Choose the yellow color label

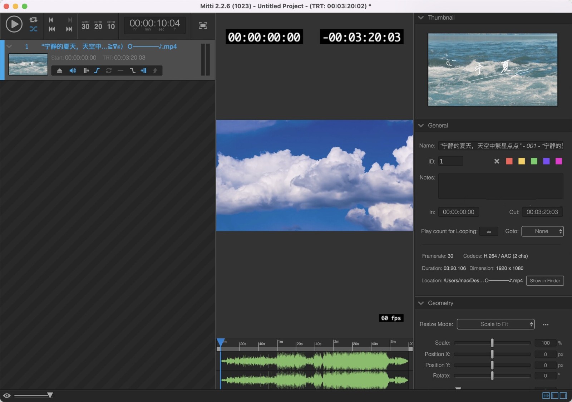point(522,161)
